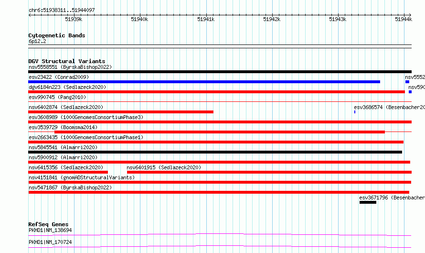Click the nsv4151841 (gnomADStructuralVariants) label

pyautogui.click(x=82, y=177)
